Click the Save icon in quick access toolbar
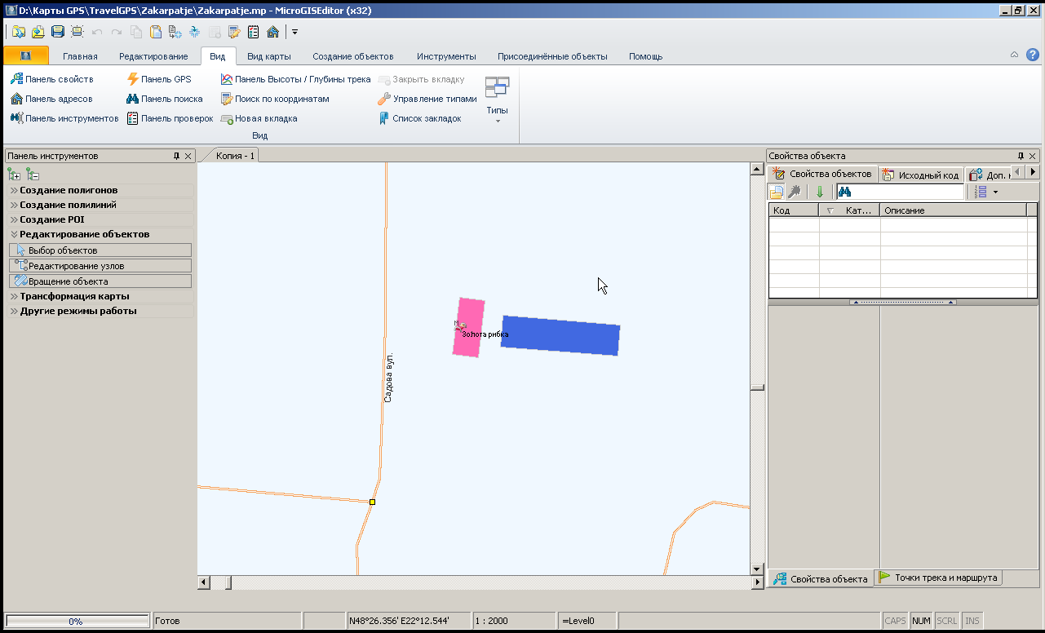Viewport: 1045px width, 633px height. click(57, 32)
